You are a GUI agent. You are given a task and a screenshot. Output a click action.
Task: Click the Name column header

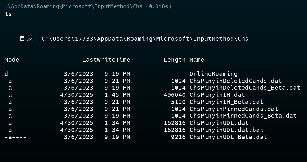point(197,60)
